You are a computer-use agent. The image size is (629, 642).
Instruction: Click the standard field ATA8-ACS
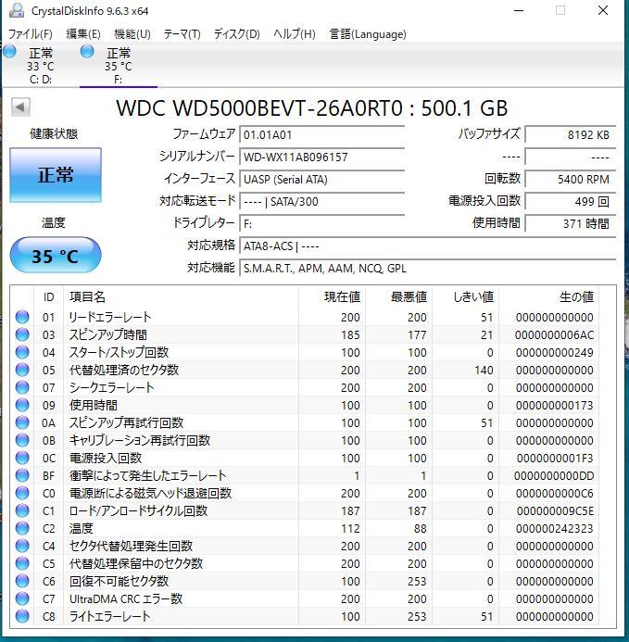point(428,246)
